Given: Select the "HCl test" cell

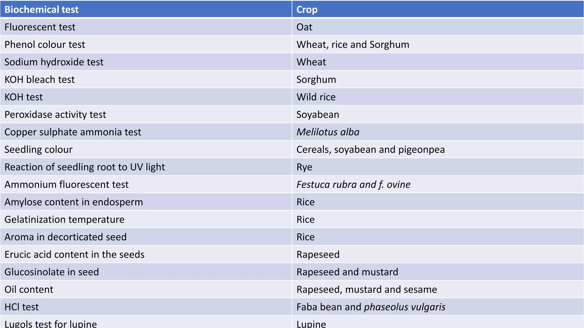Looking at the screenshot, I should click(x=22, y=307).
